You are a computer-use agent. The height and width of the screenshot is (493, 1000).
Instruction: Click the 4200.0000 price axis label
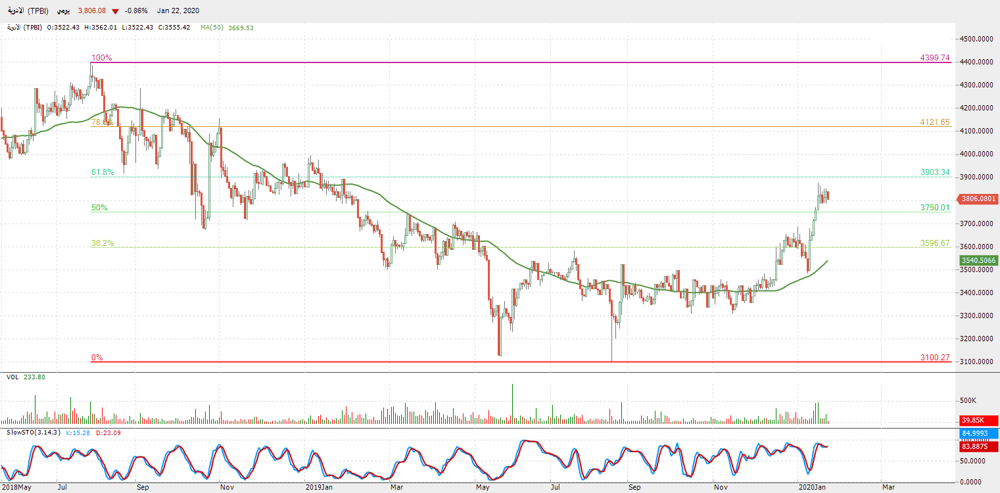pos(978,108)
